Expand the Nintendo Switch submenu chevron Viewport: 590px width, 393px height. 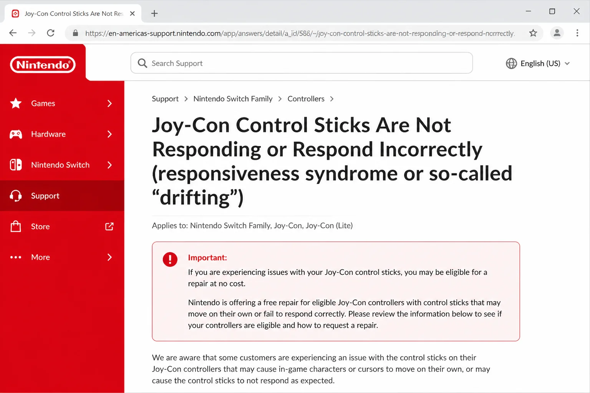(109, 165)
